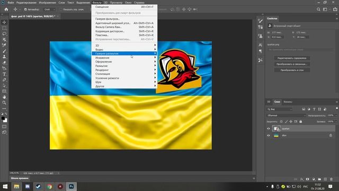Open the Character panel icon

click(x=260, y=45)
